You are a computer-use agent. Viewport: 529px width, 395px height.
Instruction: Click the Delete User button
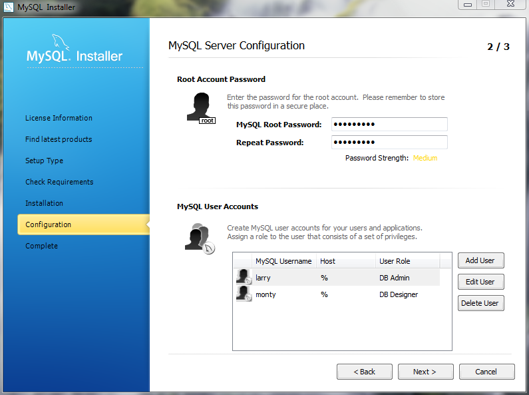(480, 303)
